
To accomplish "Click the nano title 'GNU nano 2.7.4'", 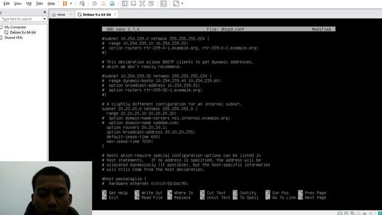I will (x=123, y=29).
